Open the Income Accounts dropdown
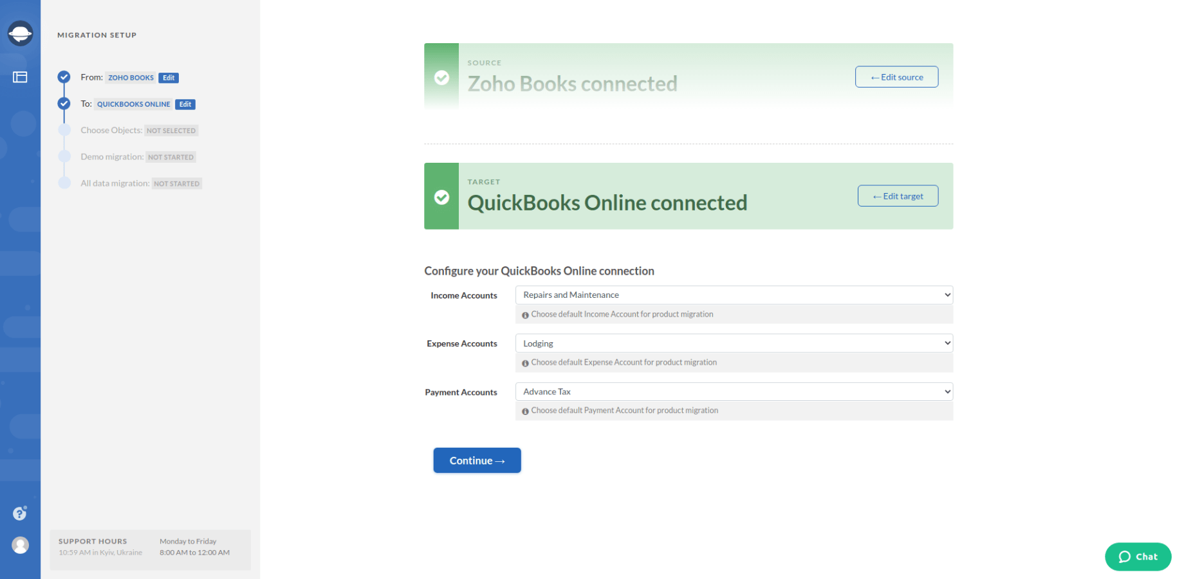Screen dimensions: 1184x579 [734, 295]
